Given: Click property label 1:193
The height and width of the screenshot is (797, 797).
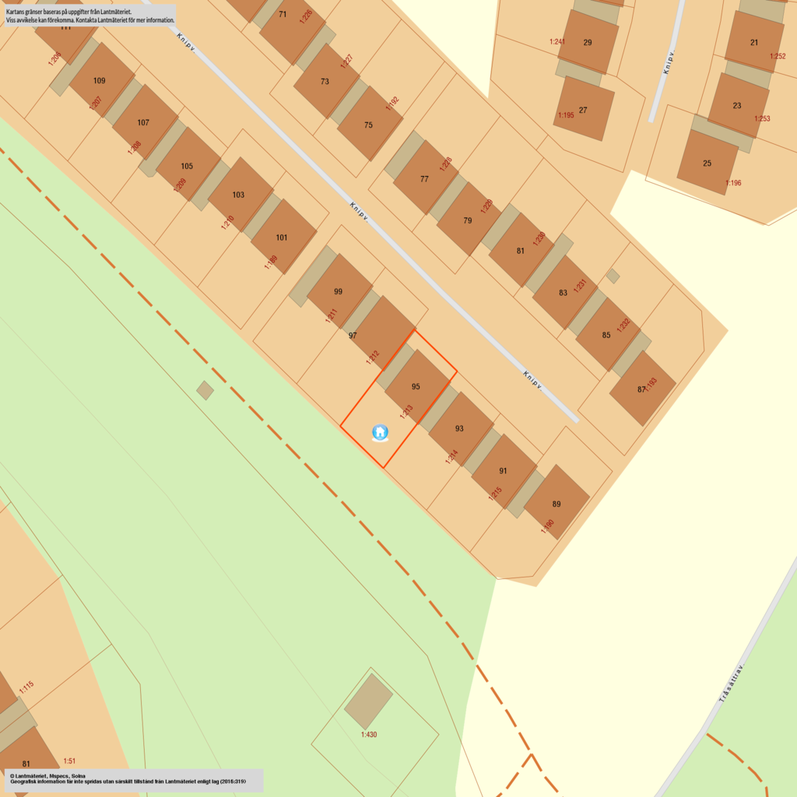Looking at the screenshot, I should [x=651, y=384].
